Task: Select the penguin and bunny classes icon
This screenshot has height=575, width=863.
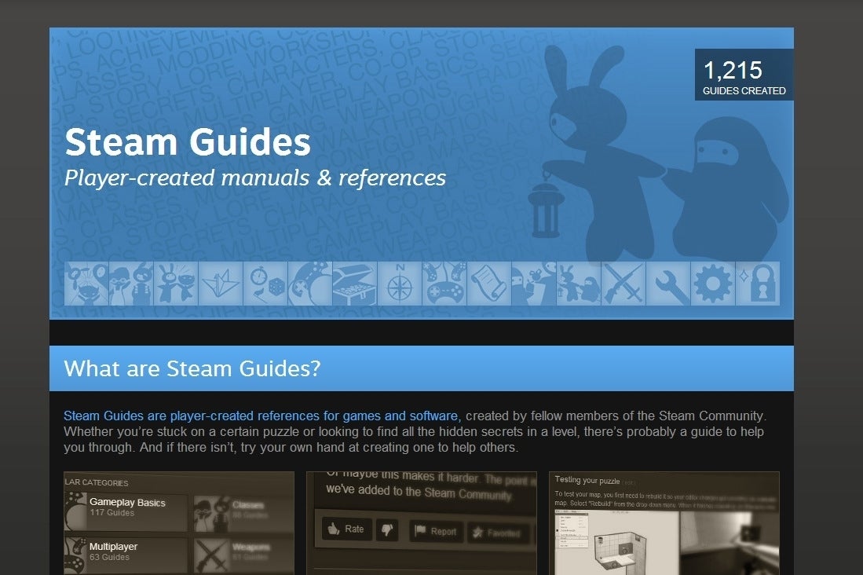Action: pos(131,283)
